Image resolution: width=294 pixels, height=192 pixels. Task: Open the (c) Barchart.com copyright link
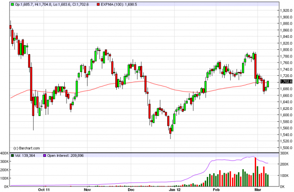pos(27,148)
